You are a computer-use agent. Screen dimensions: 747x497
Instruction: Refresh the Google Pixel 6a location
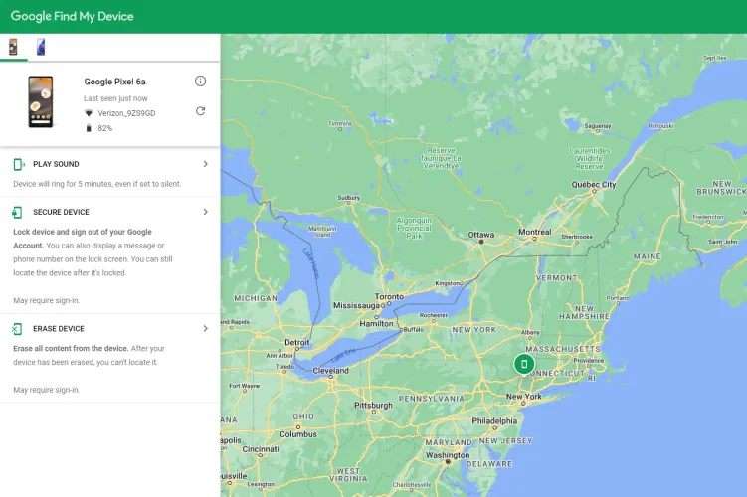(x=200, y=111)
